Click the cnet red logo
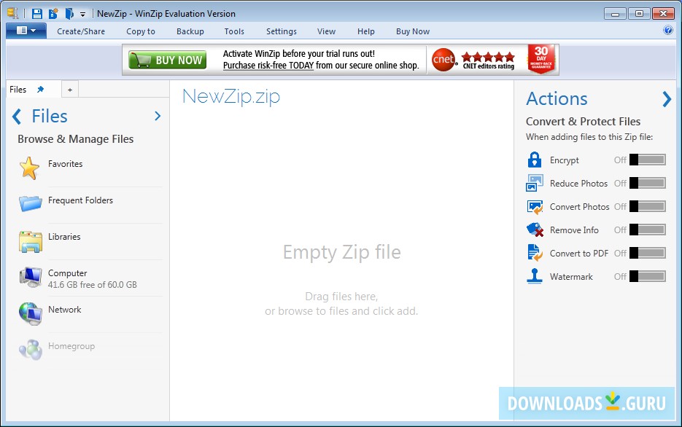Image resolution: width=682 pixels, height=427 pixels. coord(443,60)
